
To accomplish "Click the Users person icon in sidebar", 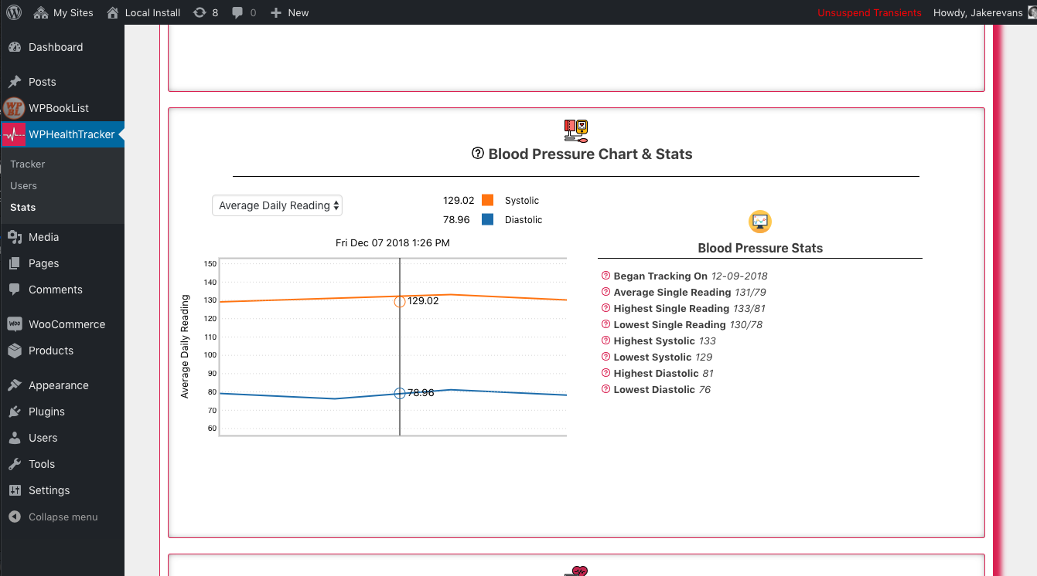I will (15, 438).
